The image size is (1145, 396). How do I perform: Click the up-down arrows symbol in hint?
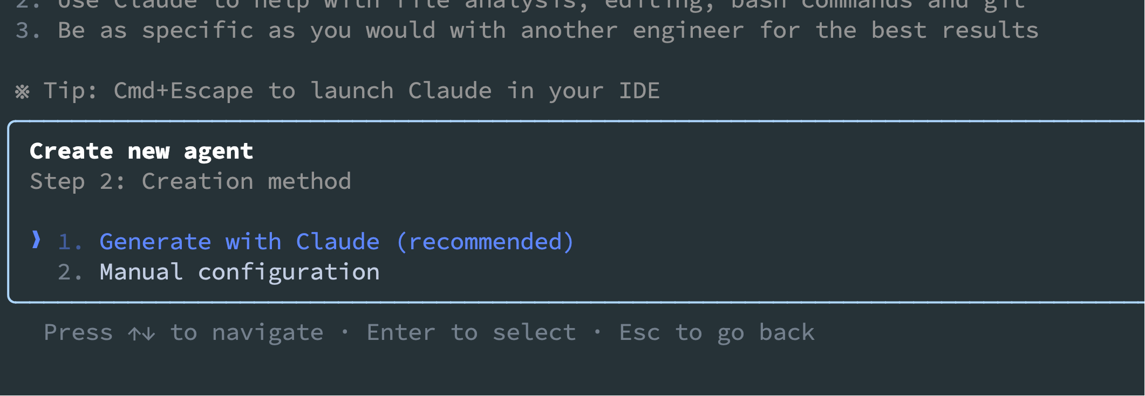(142, 334)
